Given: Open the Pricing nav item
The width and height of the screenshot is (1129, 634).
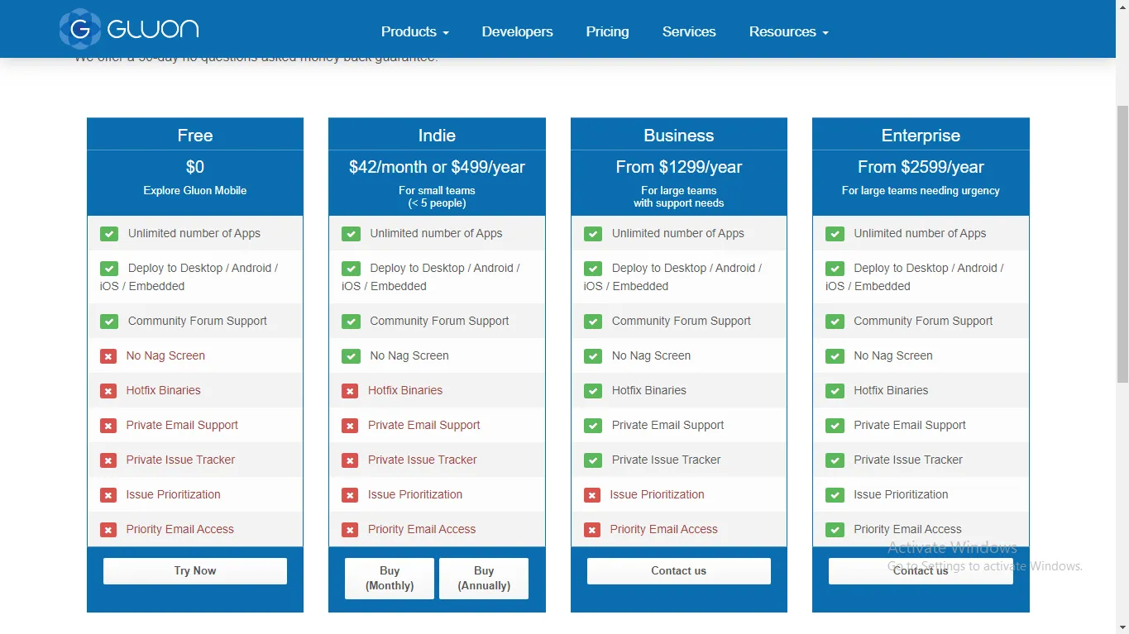Looking at the screenshot, I should [x=608, y=31].
